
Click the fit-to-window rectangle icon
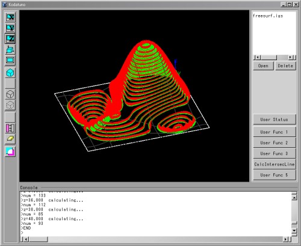click(10, 60)
